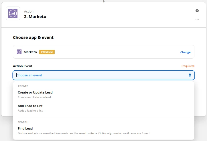Click the large Marketo app logo

[13, 13]
